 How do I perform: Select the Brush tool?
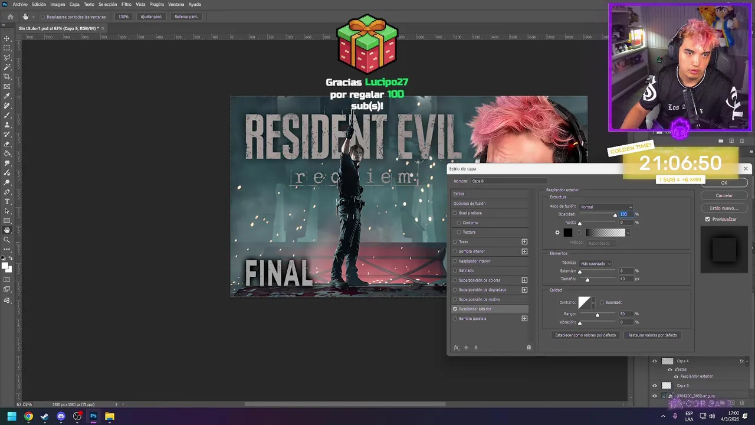(7, 115)
